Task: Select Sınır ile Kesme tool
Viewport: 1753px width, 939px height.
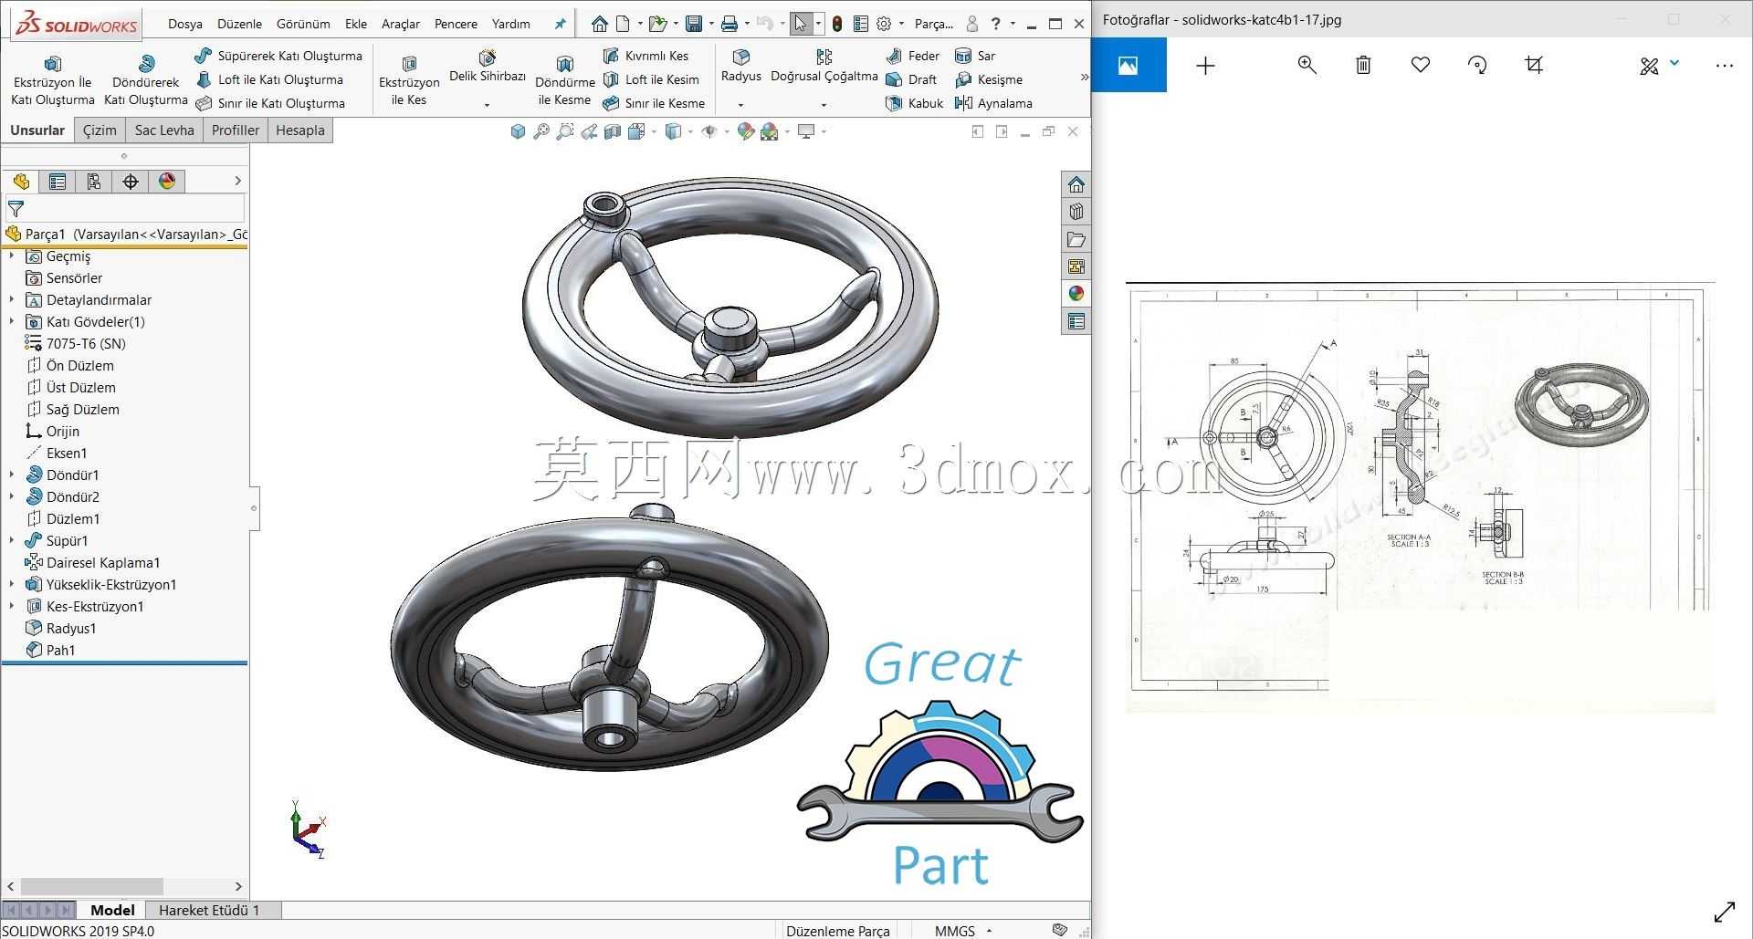Action: [x=654, y=103]
